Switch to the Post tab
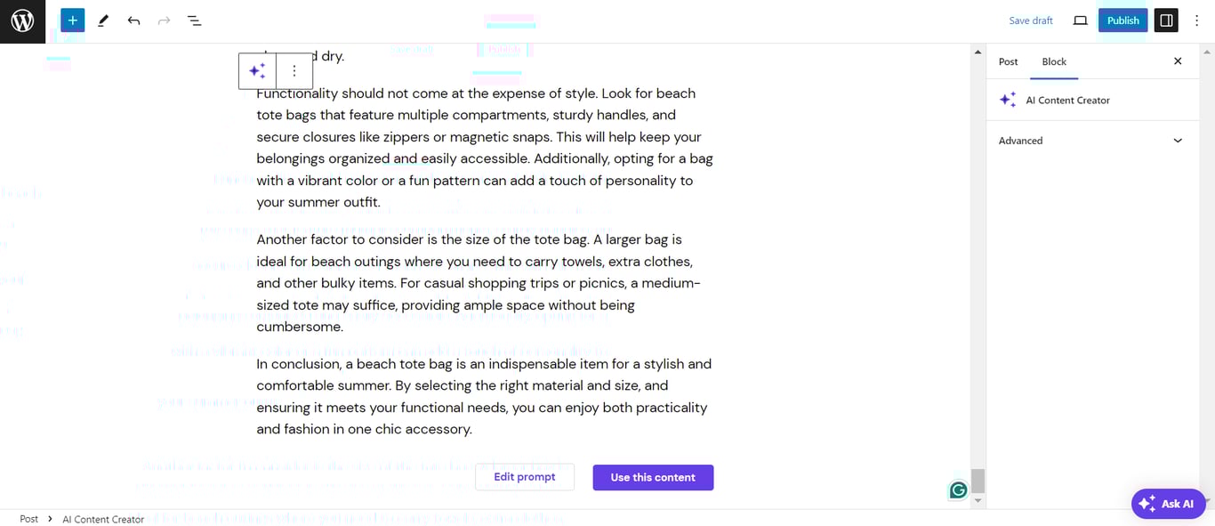This screenshot has width=1215, height=526. point(1008,61)
